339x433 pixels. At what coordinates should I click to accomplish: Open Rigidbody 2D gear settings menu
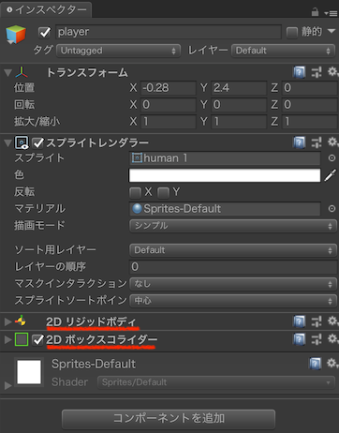click(332, 321)
